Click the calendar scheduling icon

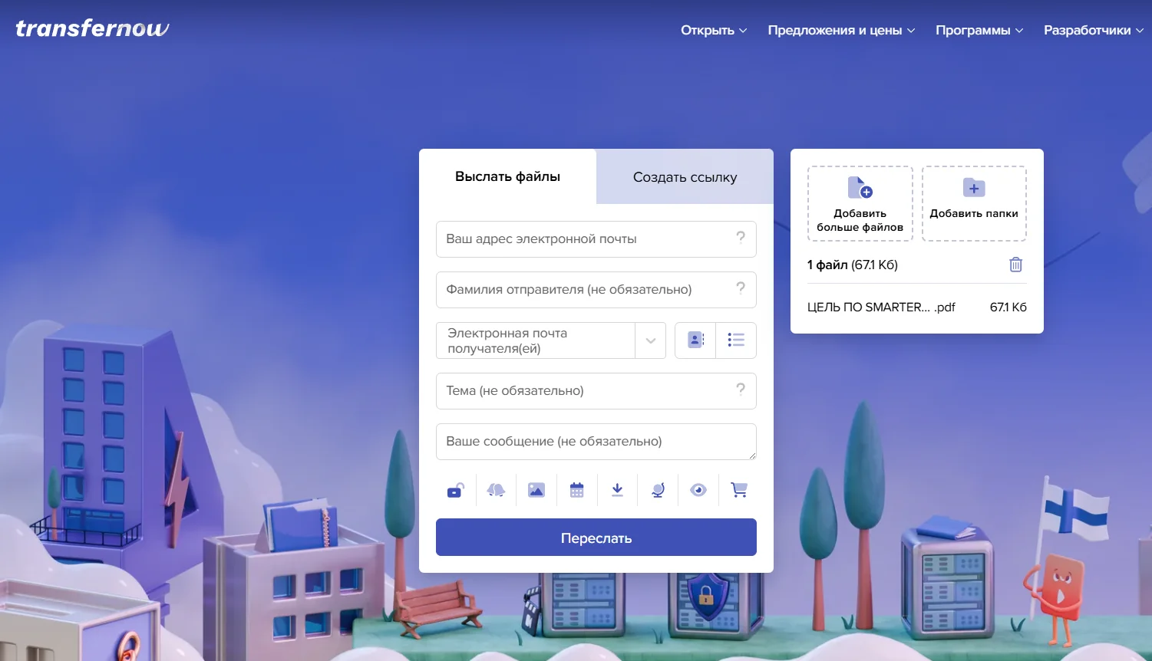point(577,490)
